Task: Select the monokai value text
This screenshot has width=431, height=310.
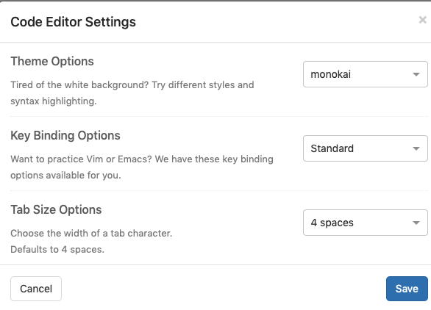Action: pyautogui.click(x=331, y=74)
